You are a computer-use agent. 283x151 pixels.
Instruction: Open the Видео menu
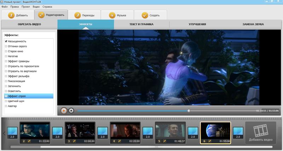[36, 7]
